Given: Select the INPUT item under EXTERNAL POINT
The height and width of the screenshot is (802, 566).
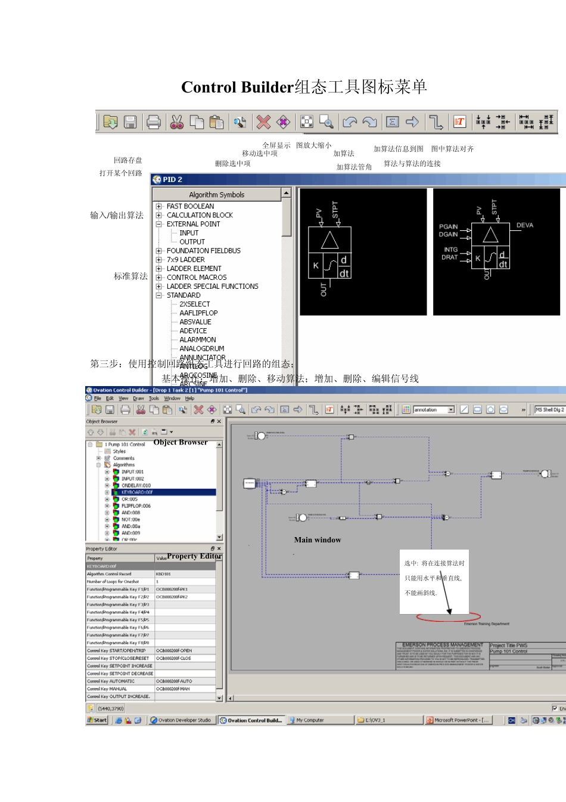Looking at the screenshot, I should (189, 233).
